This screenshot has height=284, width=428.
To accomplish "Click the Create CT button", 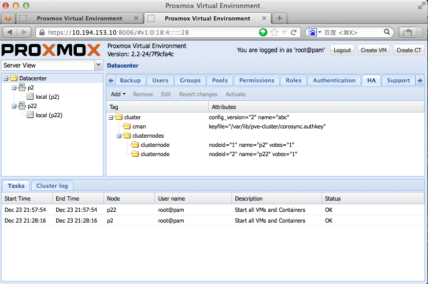I will pyautogui.click(x=409, y=50).
